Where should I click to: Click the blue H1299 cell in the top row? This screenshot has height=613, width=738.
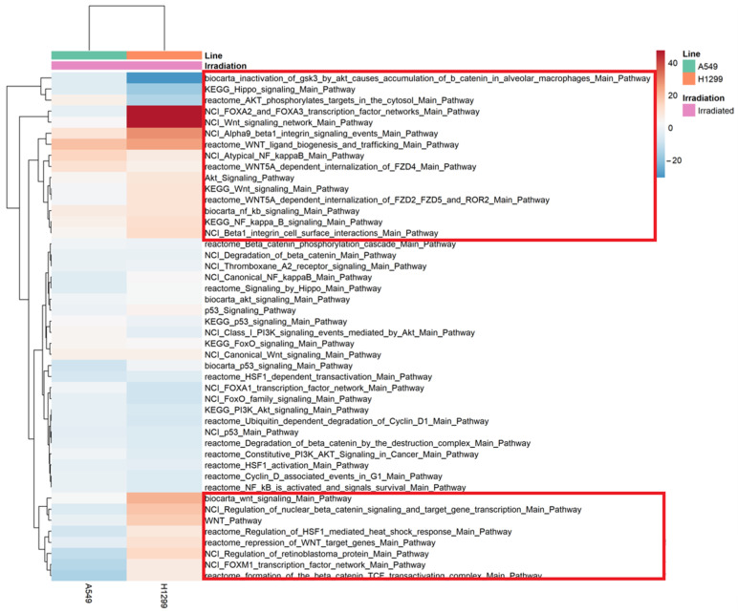coord(163,78)
